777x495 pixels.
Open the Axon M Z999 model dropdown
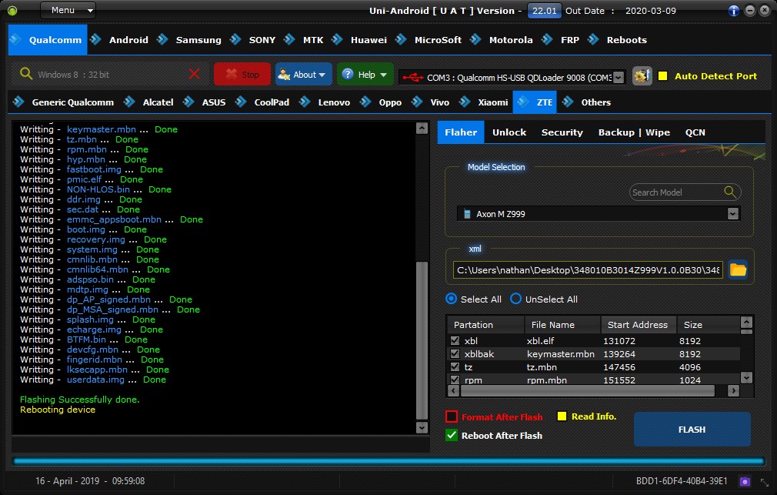click(733, 214)
